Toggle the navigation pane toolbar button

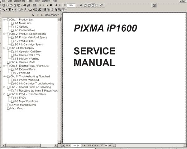tap(35, 5)
